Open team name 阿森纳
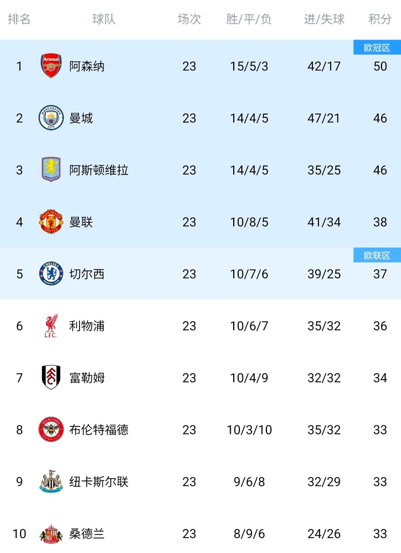Screen dimensions: 401x553 click(x=87, y=66)
